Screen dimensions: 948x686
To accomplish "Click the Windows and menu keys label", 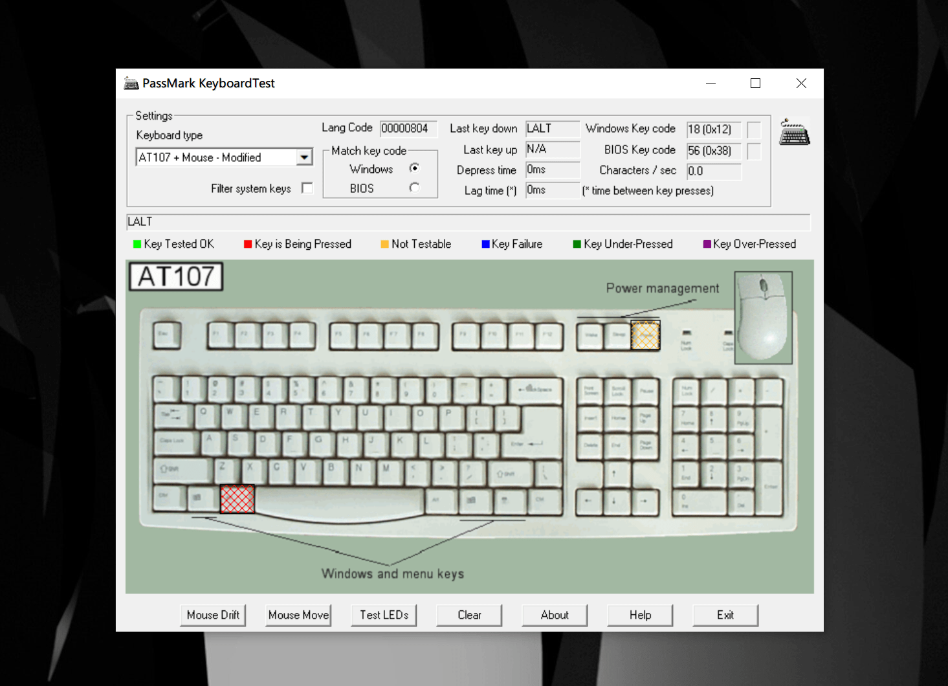I will [393, 573].
